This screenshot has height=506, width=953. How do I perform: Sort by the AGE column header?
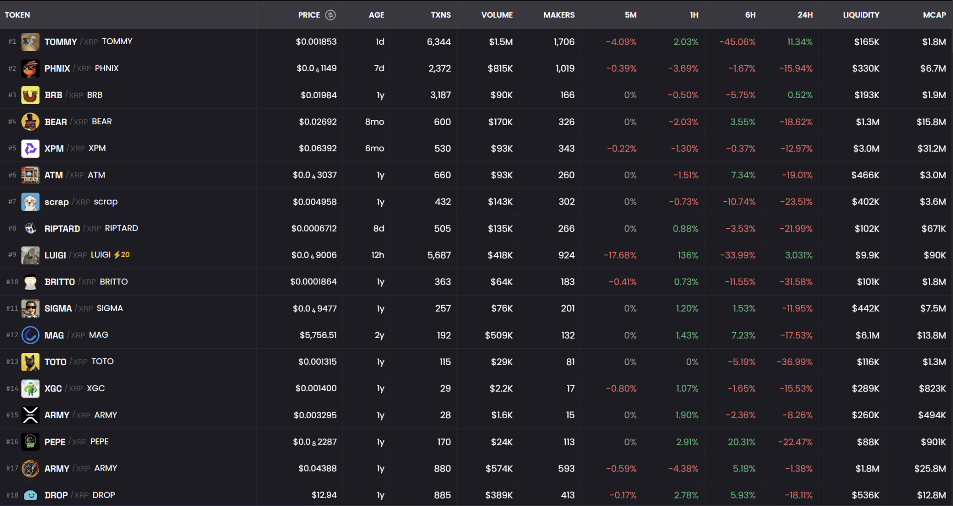(376, 15)
